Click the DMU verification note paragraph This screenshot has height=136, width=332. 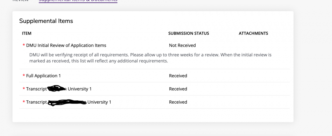pyautogui.click(x=150, y=58)
